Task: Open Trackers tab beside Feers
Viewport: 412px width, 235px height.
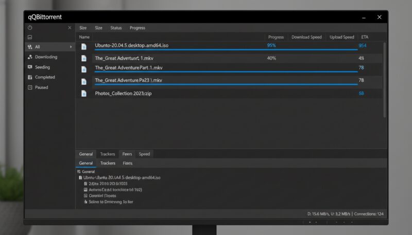Action: click(x=108, y=154)
